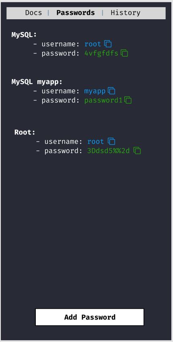The image size is (173, 342).
Task: Copy the 3Ddsd5%%2d password
Action: (137, 151)
